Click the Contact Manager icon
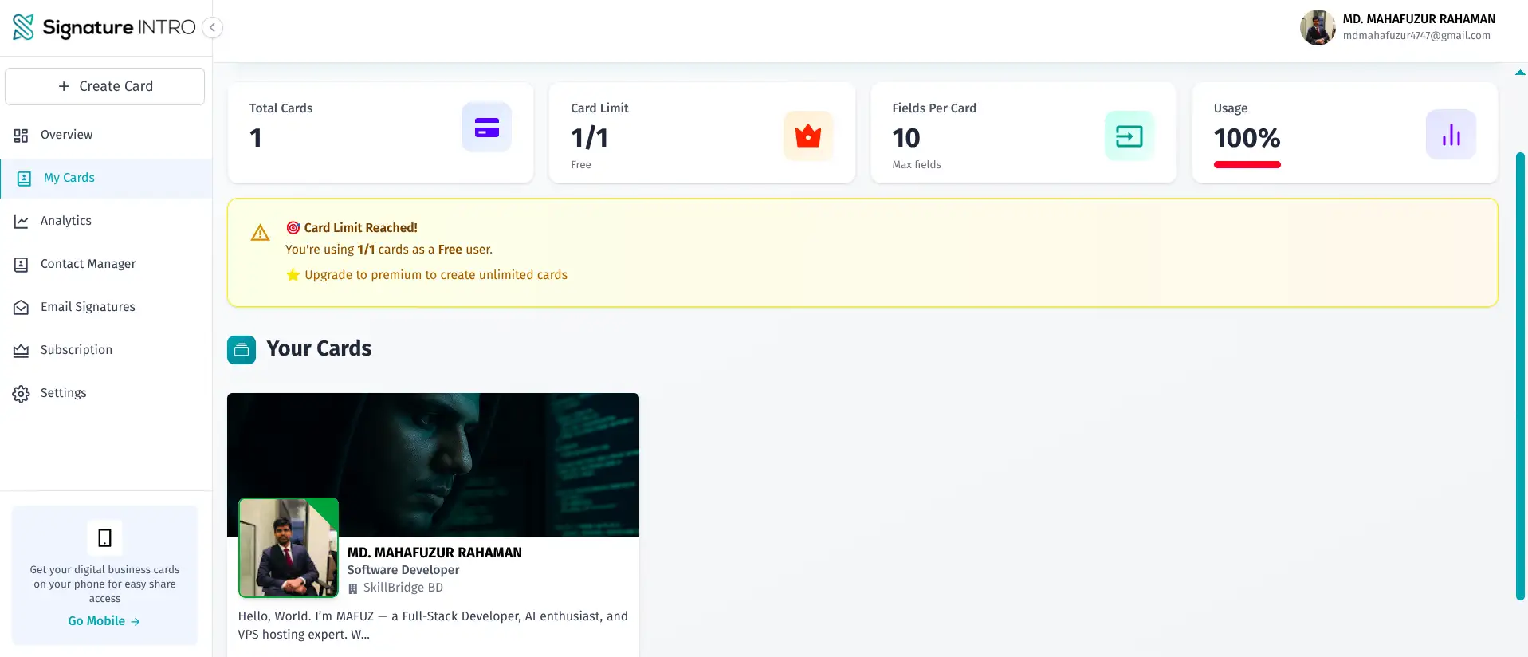 22,265
